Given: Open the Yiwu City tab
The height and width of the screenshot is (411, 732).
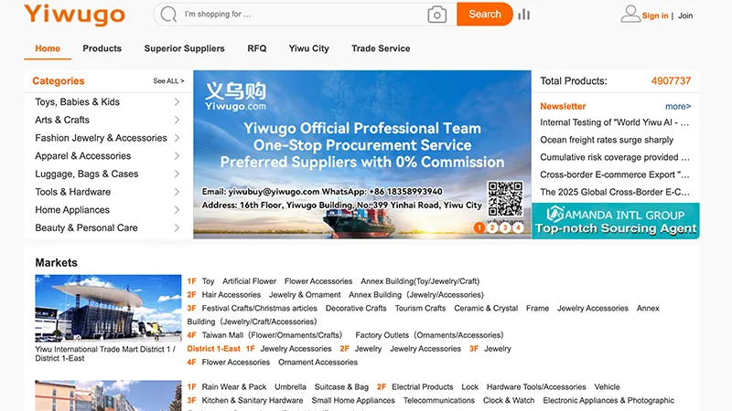Looking at the screenshot, I should pyautogui.click(x=309, y=48).
